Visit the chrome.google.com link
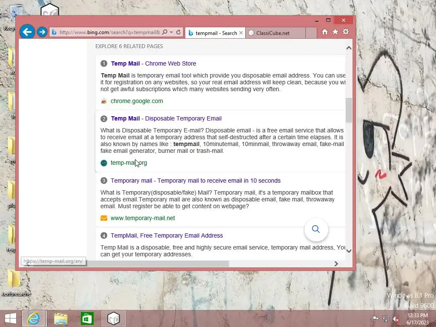Screen dimensions: 436x327 137,101
